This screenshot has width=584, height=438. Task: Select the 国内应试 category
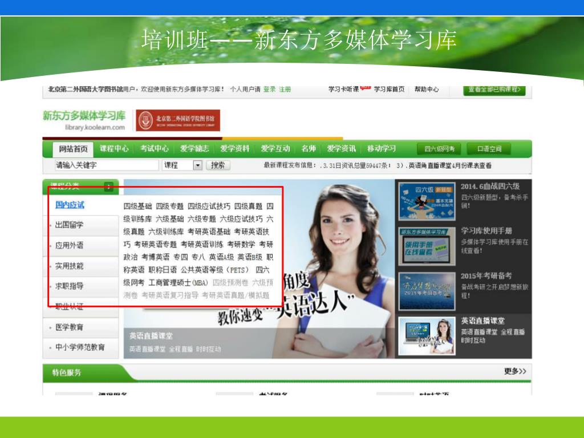click(70, 205)
